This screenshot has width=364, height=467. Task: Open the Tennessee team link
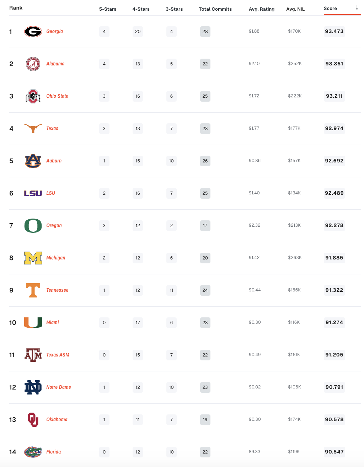57,290
